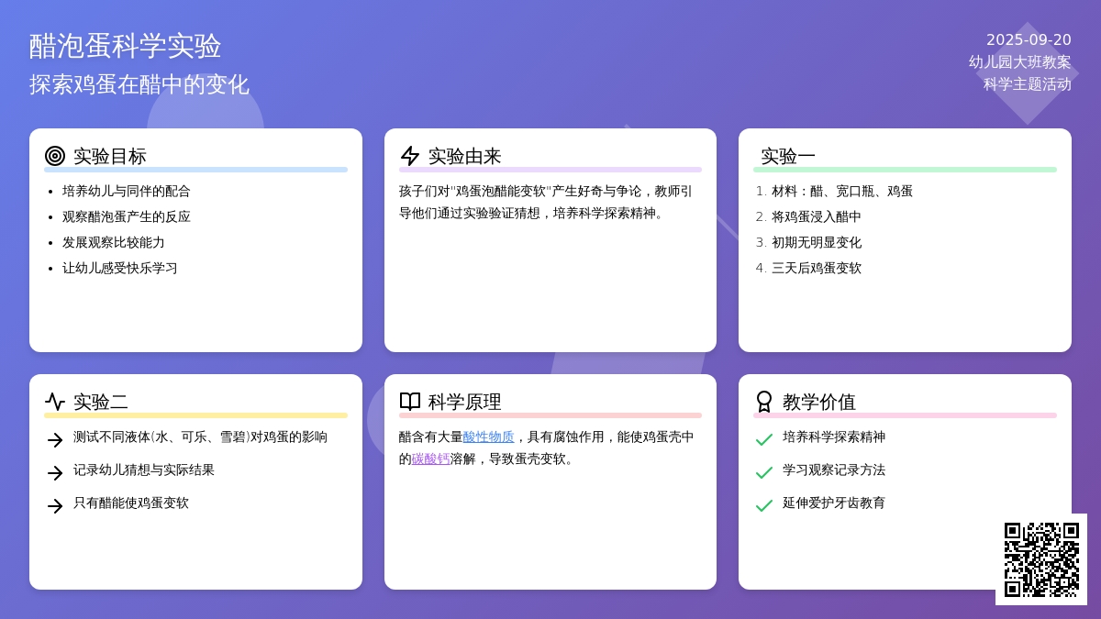
Task: Click the award ribbon icon beside 教学价值
Action: (764, 402)
